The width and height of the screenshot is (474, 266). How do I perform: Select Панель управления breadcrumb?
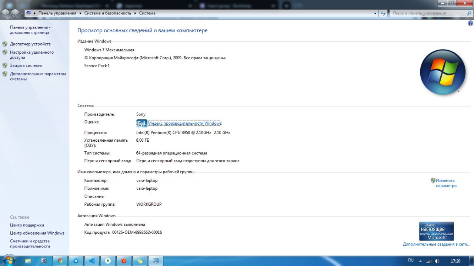click(57, 13)
